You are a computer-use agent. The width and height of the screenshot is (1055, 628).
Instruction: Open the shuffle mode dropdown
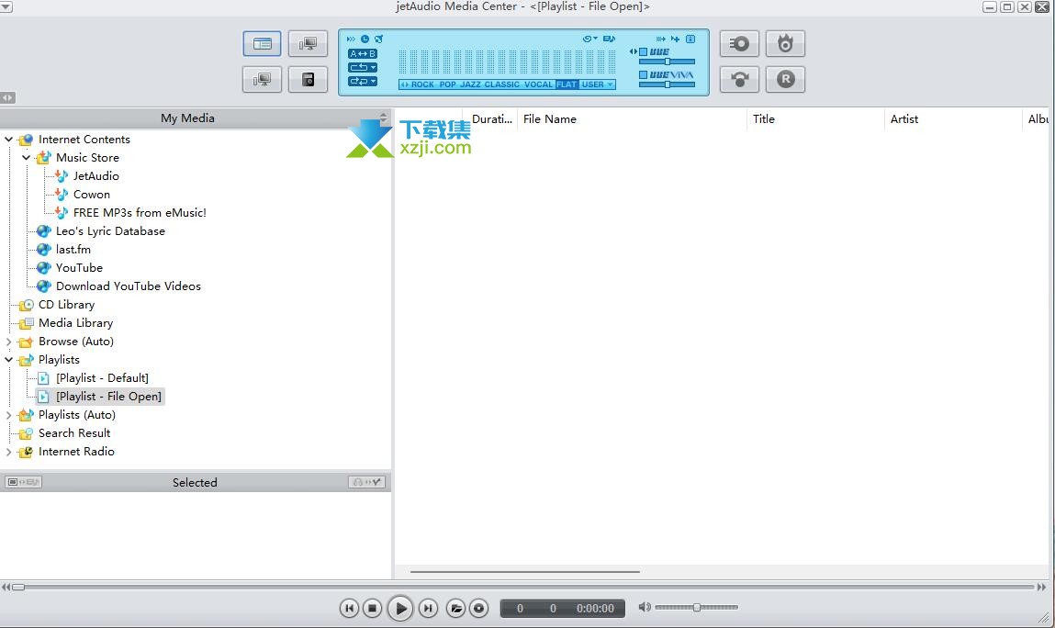(363, 82)
